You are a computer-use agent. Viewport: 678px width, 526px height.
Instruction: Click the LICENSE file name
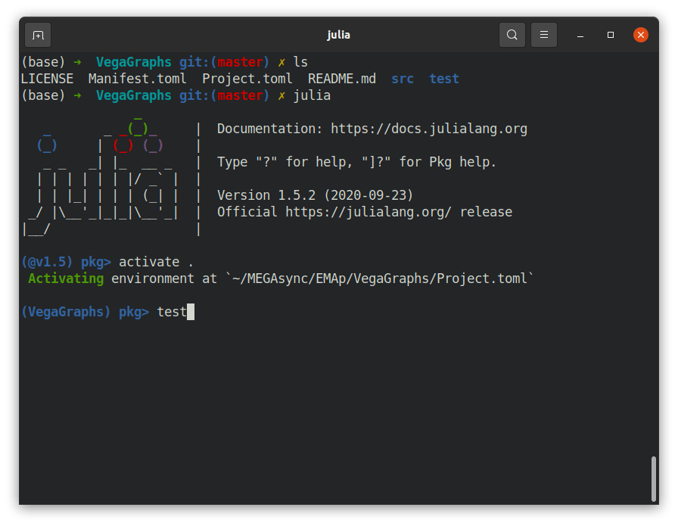47,79
